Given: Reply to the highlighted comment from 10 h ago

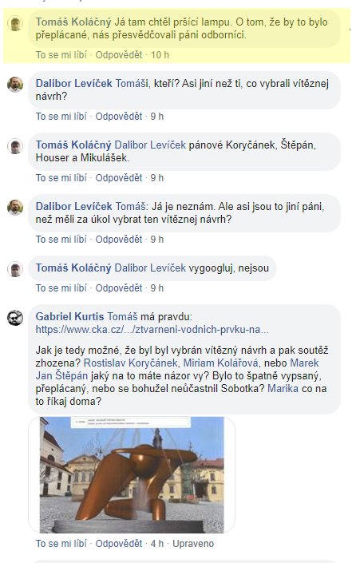Looking at the screenshot, I should pos(119,55).
